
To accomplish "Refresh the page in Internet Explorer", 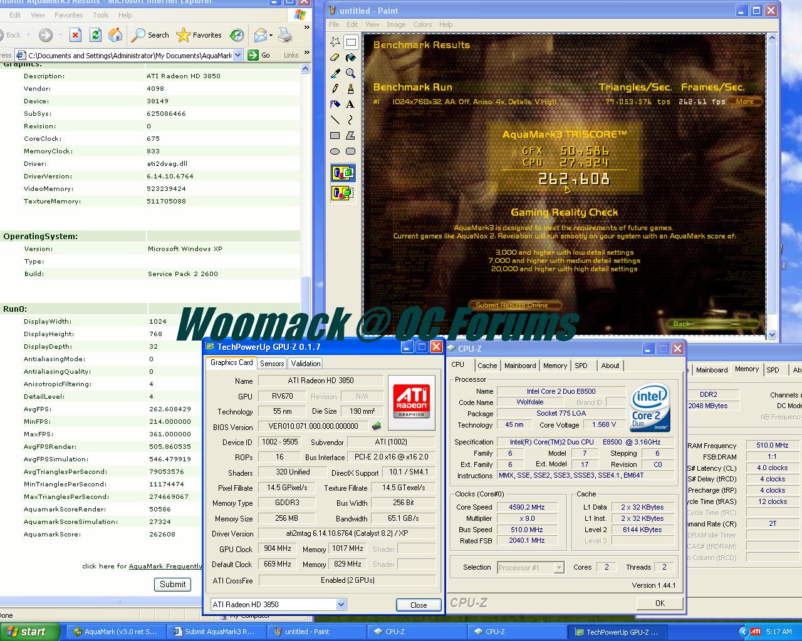I will 95,35.
